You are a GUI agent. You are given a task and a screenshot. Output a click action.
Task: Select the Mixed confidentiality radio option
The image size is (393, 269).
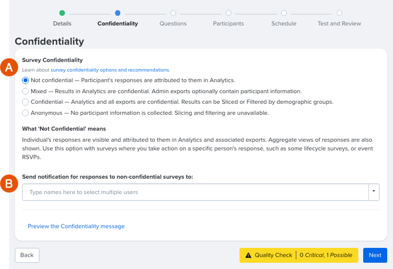click(25, 91)
